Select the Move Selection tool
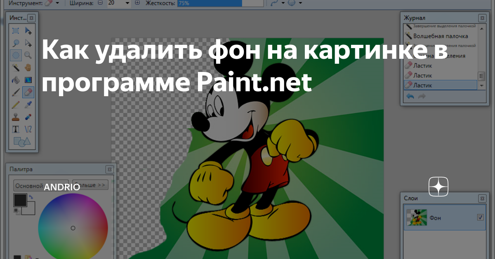 (28, 43)
